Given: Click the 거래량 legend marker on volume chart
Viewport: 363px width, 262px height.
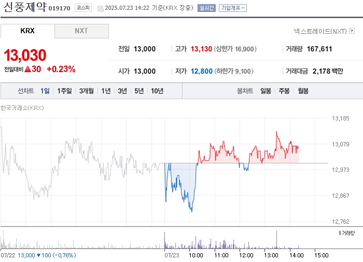Looking at the screenshot, I should click(340, 233).
